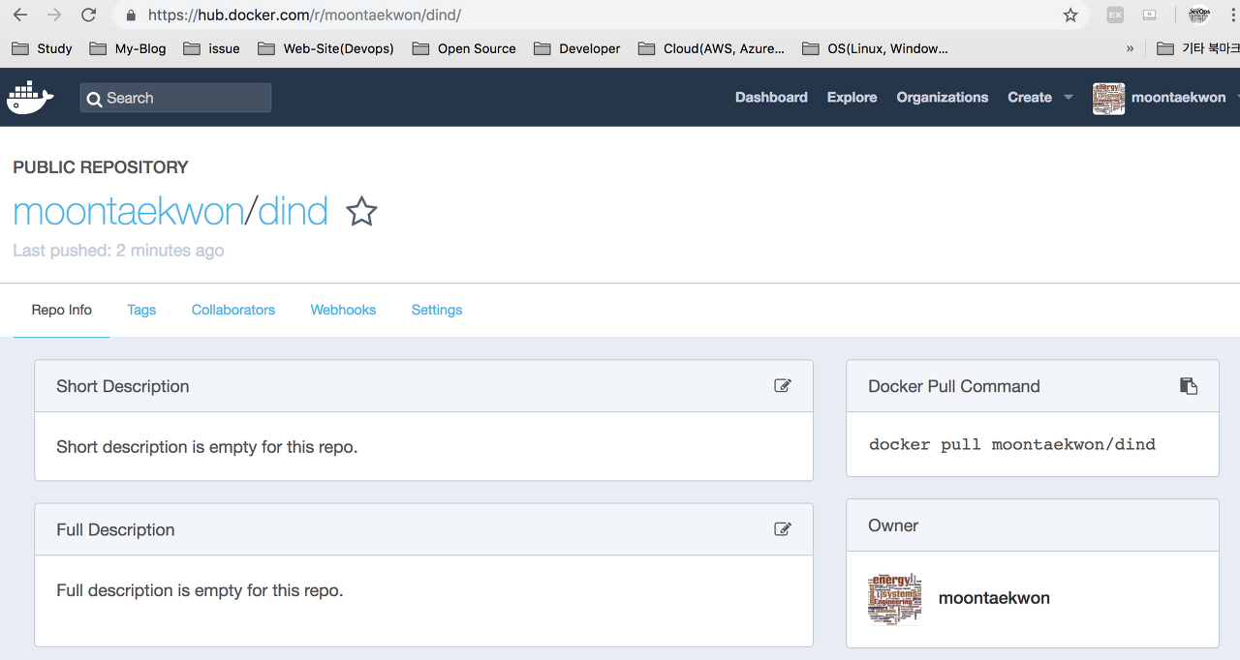
Task: Open the Webhooks tab
Action: point(343,310)
